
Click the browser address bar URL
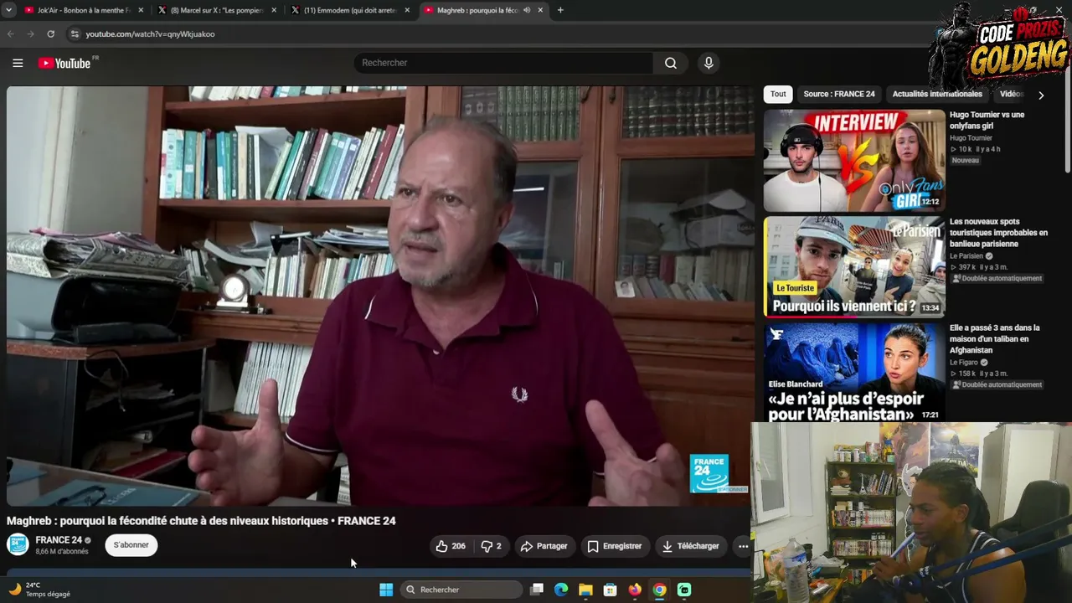click(150, 34)
